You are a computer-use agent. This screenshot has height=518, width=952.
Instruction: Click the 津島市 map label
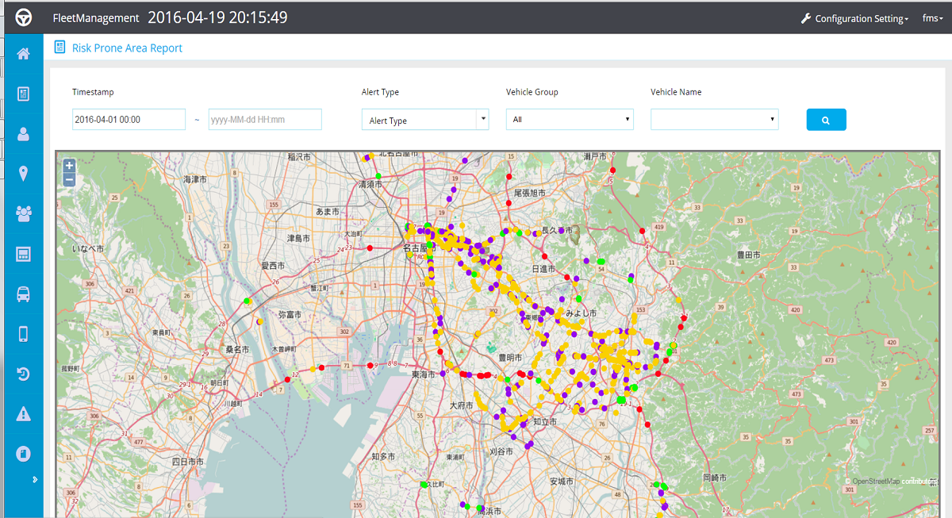[299, 238]
